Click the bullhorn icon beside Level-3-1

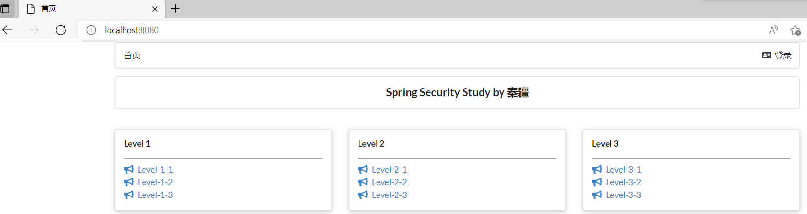(x=597, y=170)
